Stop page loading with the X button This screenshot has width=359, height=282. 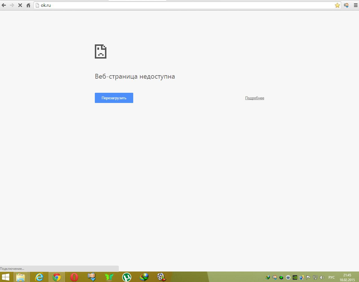tap(20, 5)
